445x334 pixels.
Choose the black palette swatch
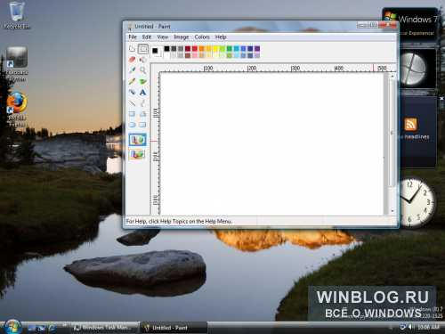[x=166, y=48]
